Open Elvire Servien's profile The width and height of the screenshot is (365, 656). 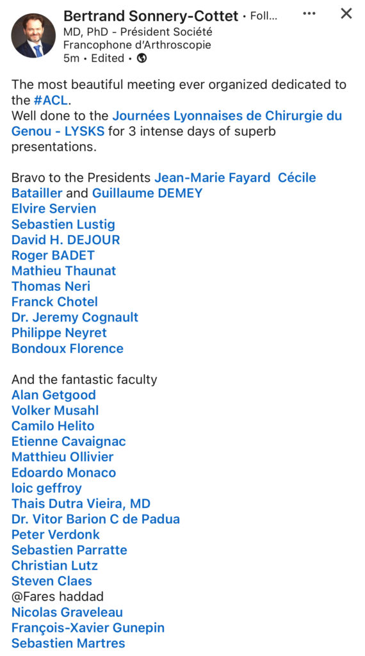click(54, 209)
